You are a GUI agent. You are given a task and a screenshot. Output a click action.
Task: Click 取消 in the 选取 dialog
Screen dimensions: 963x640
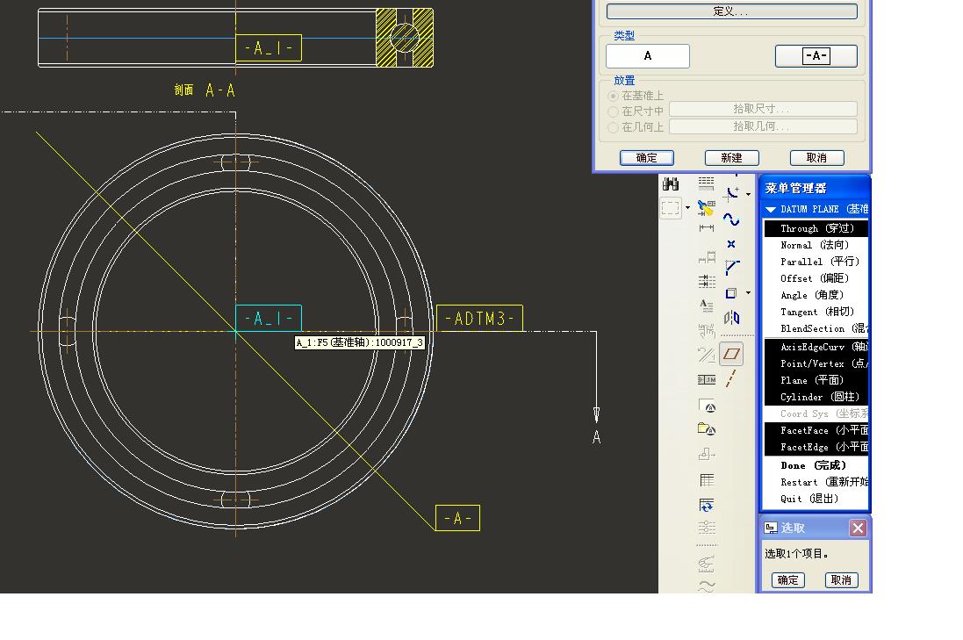point(841,579)
